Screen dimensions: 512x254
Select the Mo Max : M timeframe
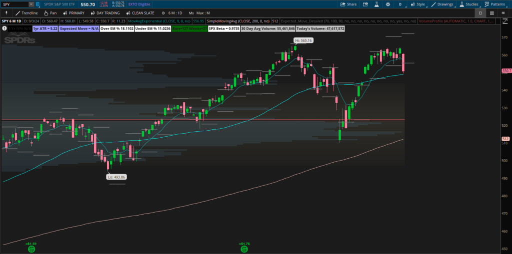coord(199,13)
